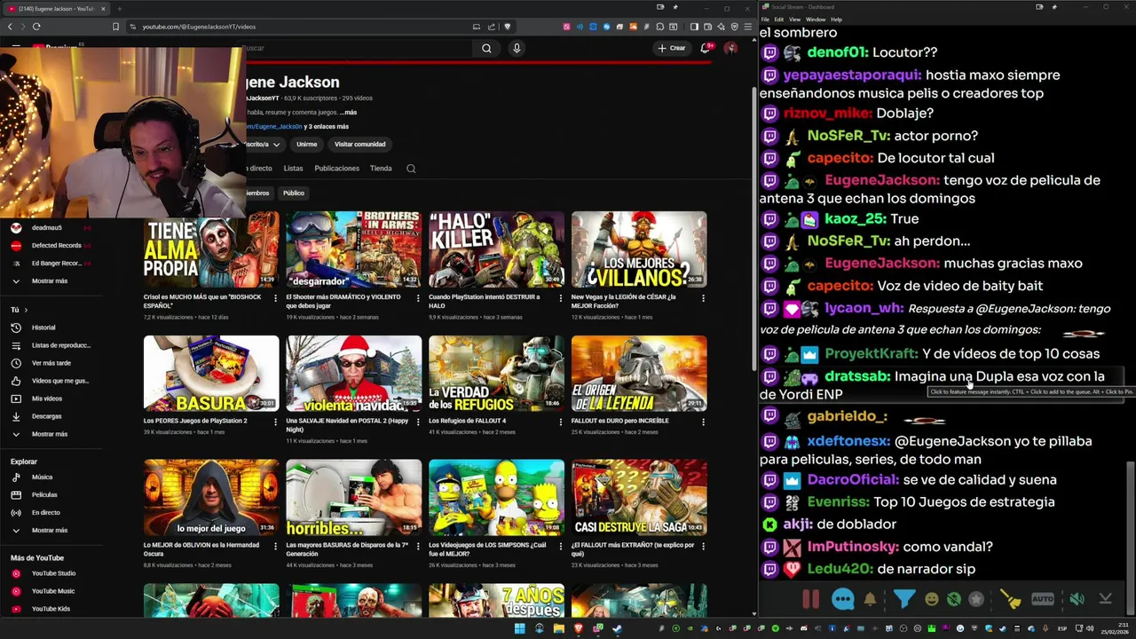Open YouTube notifications bell

[706, 48]
